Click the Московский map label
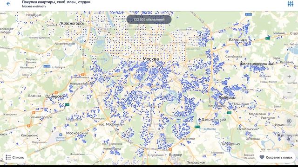Viewport: 298px width, 167px height. (x=77, y=133)
